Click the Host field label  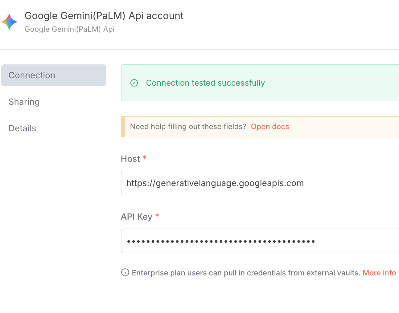click(x=130, y=159)
